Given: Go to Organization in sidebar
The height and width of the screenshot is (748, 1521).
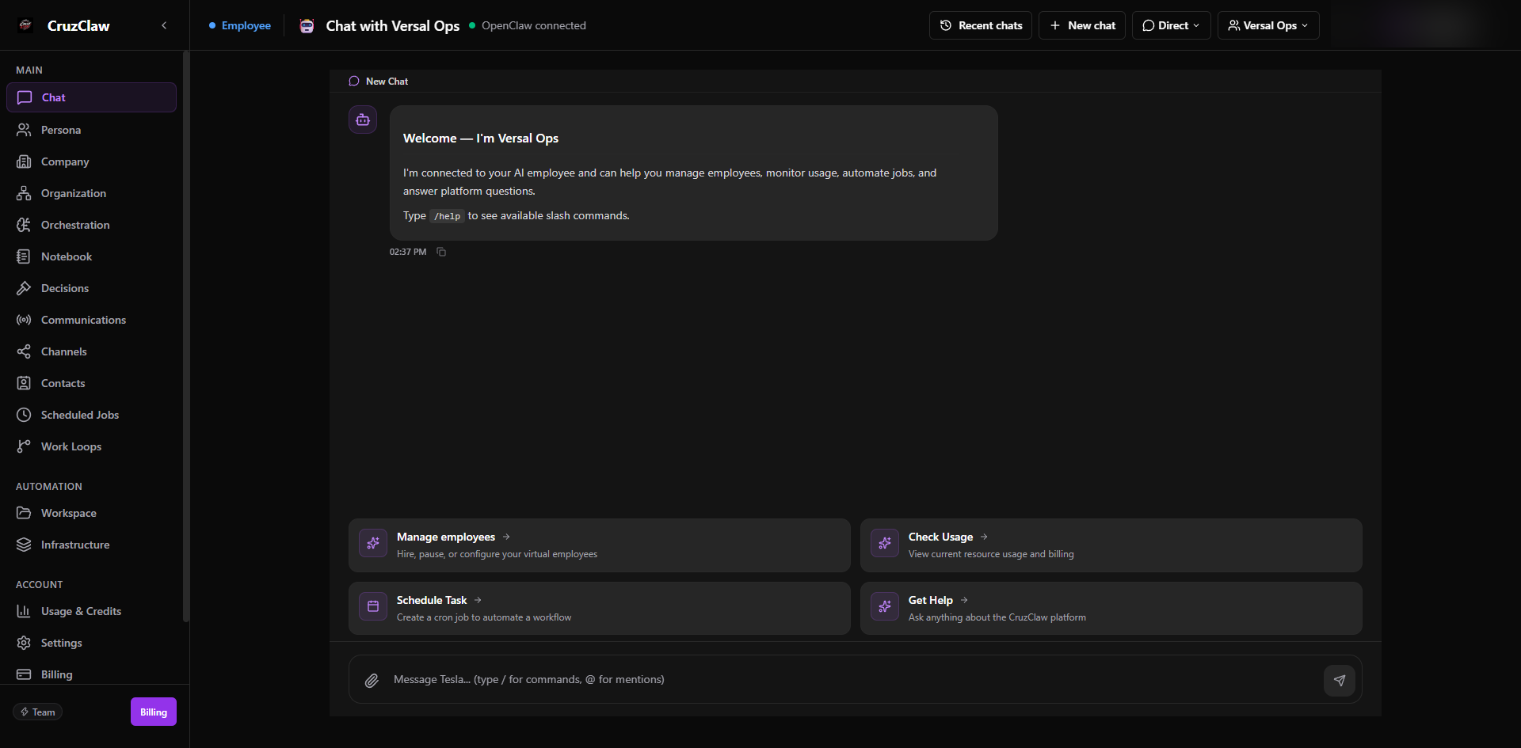Looking at the screenshot, I should [91, 193].
